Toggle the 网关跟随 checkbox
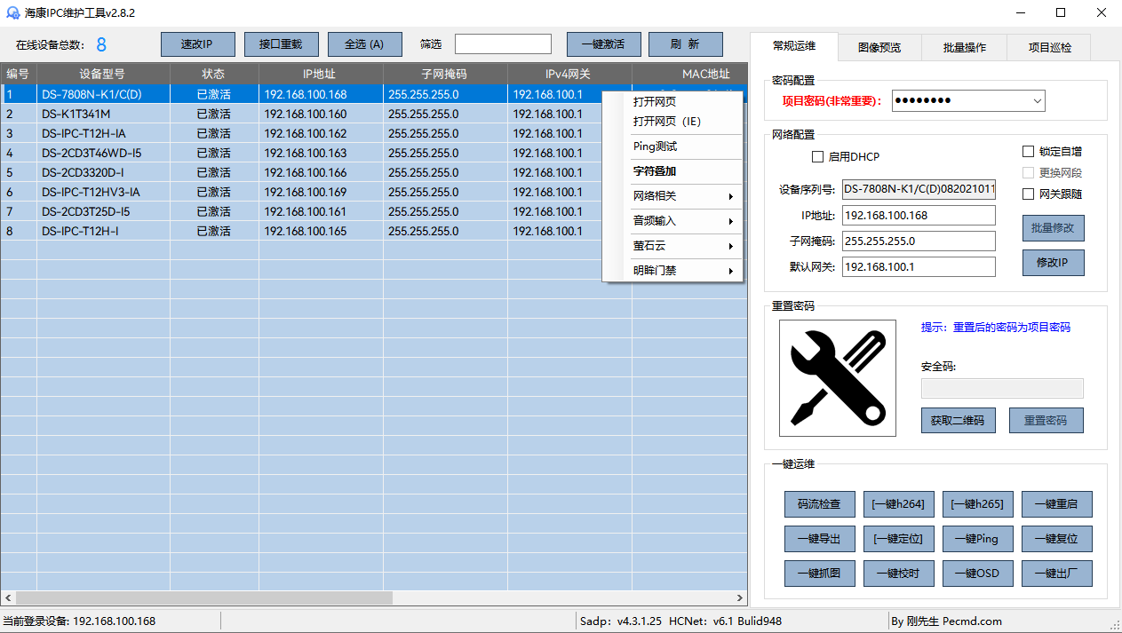This screenshot has width=1122, height=633. pyautogui.click(x=1029, y=194)
